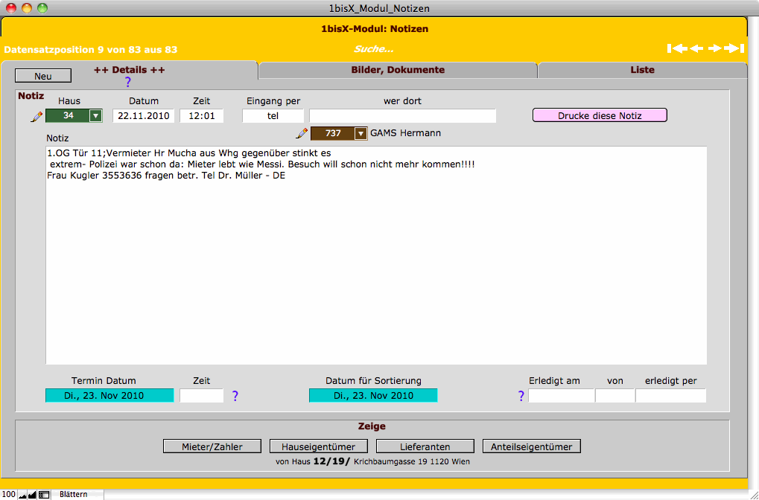Expand the Haus dropdown showing 34
The height and width of the screenshot is (500, 759).
(95, 116)
